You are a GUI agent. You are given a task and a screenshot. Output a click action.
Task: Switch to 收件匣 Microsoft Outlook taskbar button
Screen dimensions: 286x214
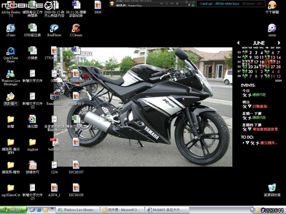pos(122,210)
